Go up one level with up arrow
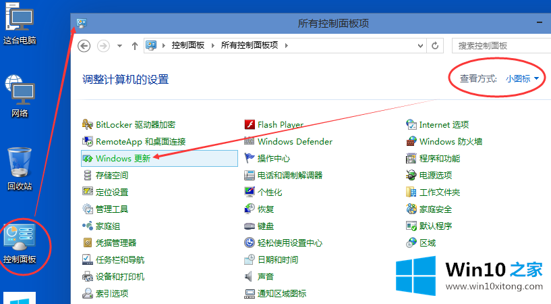This screenshot has height=304, width=551. [x=135, y=46]
